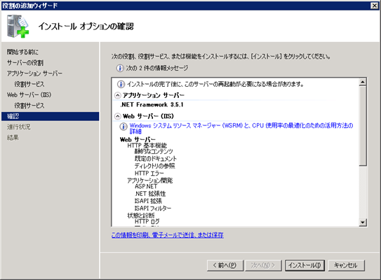Click the 既定のドキュメント entry
381x280 pixels.
pos(156,159)
